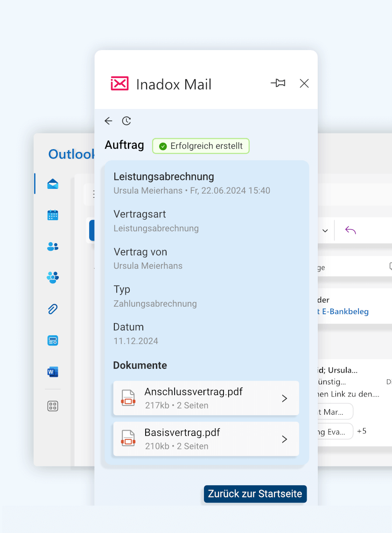392x533 pixels.
Task: Open the To Do card icon in Outlook
Action: [53, 340]
